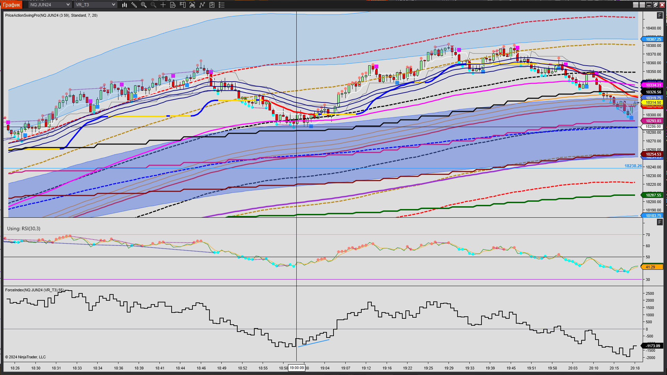Open the Chart Trader icon
Viewport: 667px width, 375px height.
[x=183, y=5]
